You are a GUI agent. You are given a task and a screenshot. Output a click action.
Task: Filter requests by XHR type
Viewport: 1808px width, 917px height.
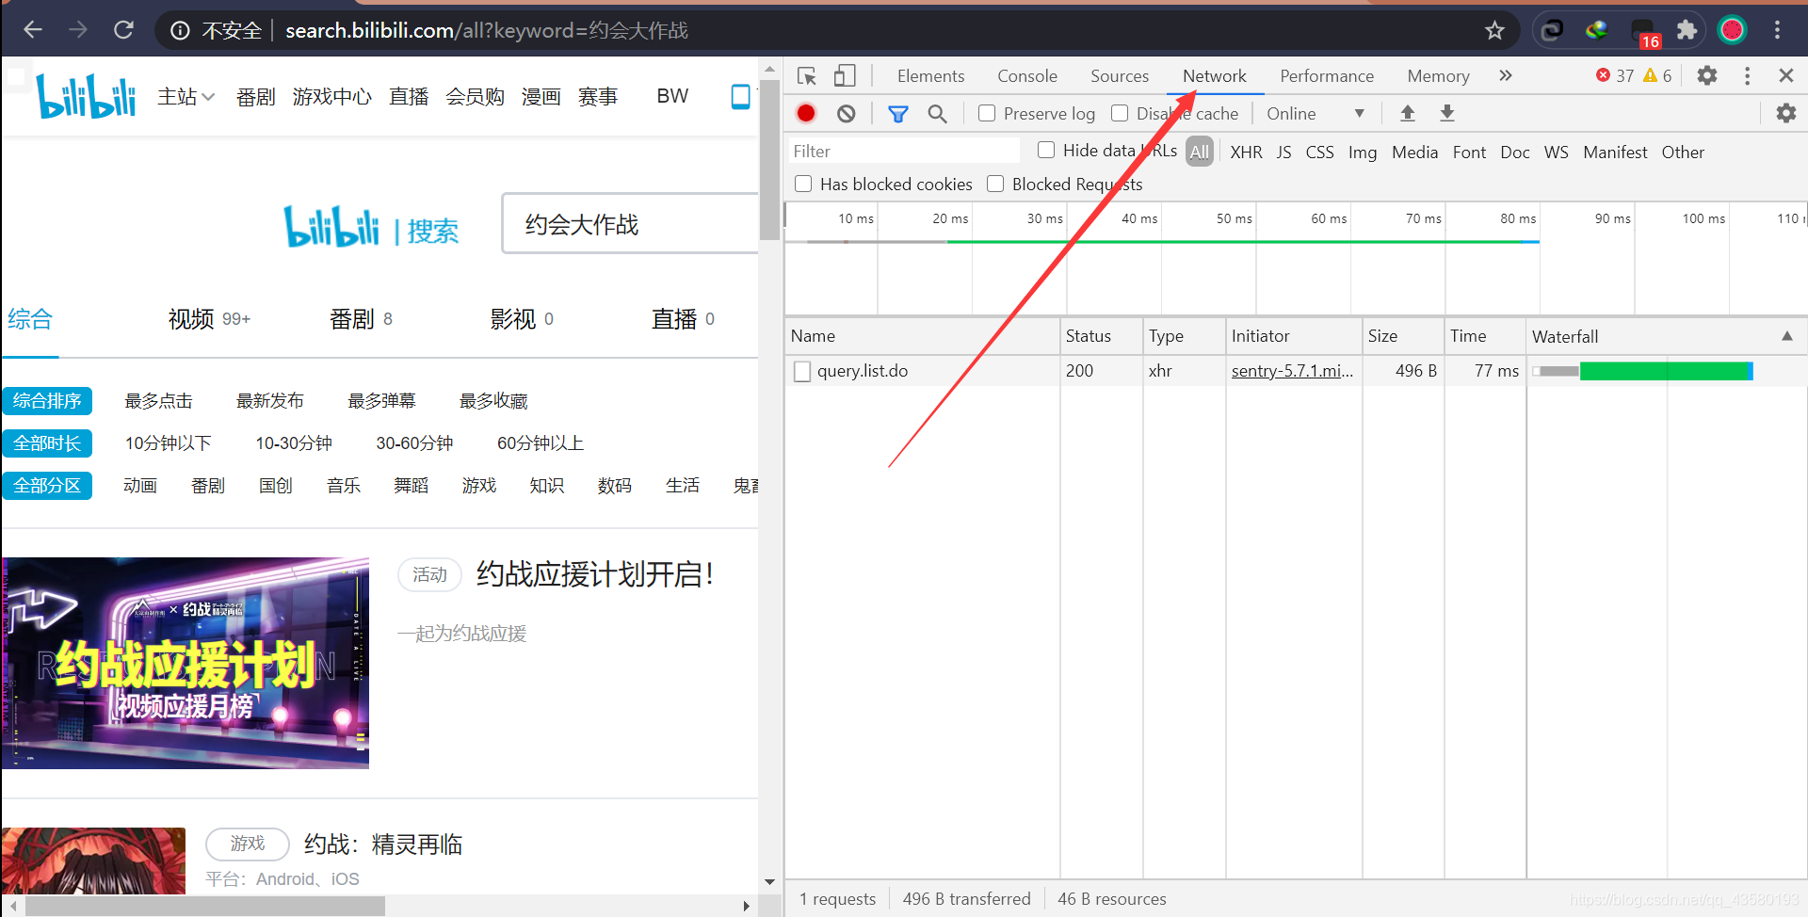tap(1246, 153)
